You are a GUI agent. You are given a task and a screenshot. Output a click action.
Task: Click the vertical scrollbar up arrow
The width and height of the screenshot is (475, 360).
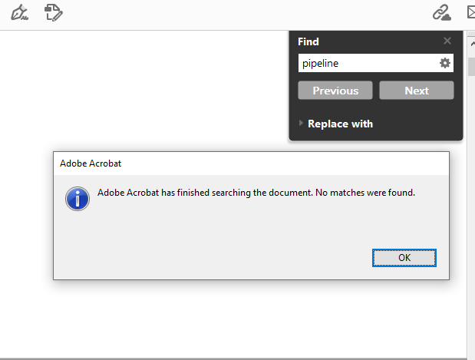click(x=472, y=44)
